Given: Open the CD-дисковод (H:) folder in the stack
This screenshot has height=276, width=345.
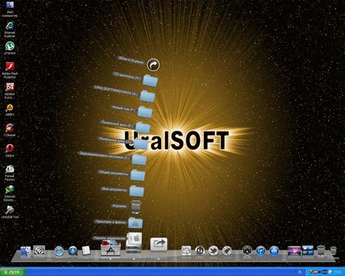Looking at the screenshot, I should [150, 80].
